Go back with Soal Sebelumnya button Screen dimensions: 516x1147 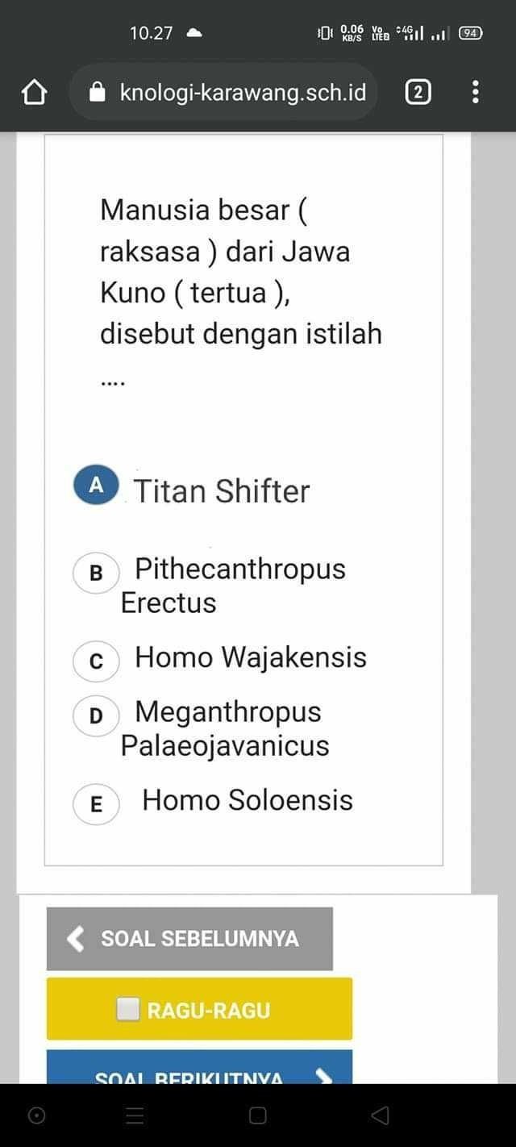(x=189, y=939)
